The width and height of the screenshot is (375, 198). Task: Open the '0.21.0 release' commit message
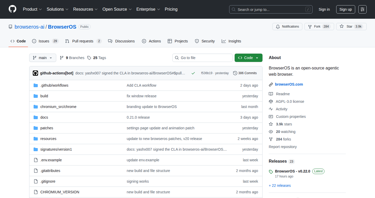[138, 117]
